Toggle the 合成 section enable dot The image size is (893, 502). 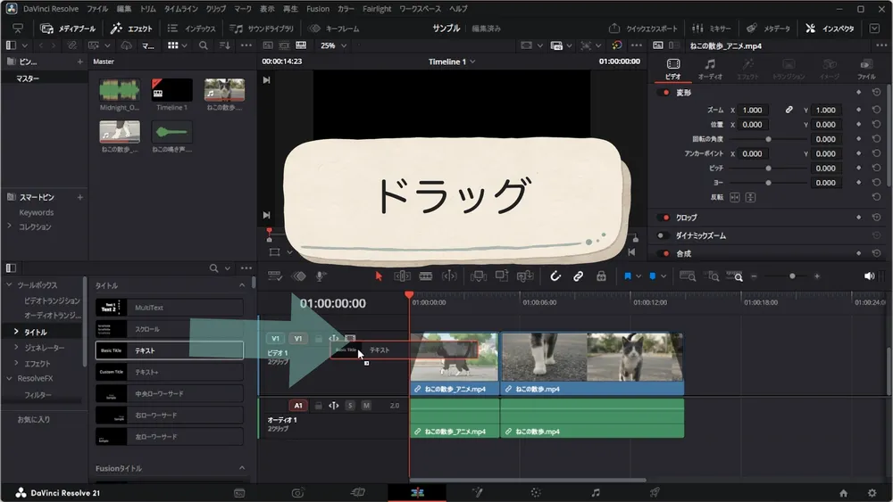[665, 253]
